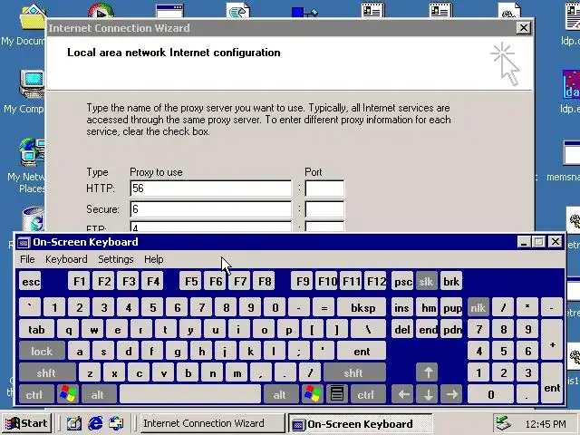Toggle the left alt key

98,394
